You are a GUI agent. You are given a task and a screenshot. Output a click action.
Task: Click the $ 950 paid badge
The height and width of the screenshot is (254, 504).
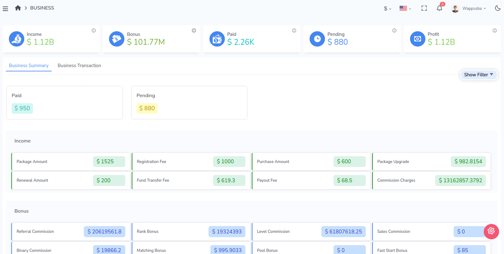(22, 108)
